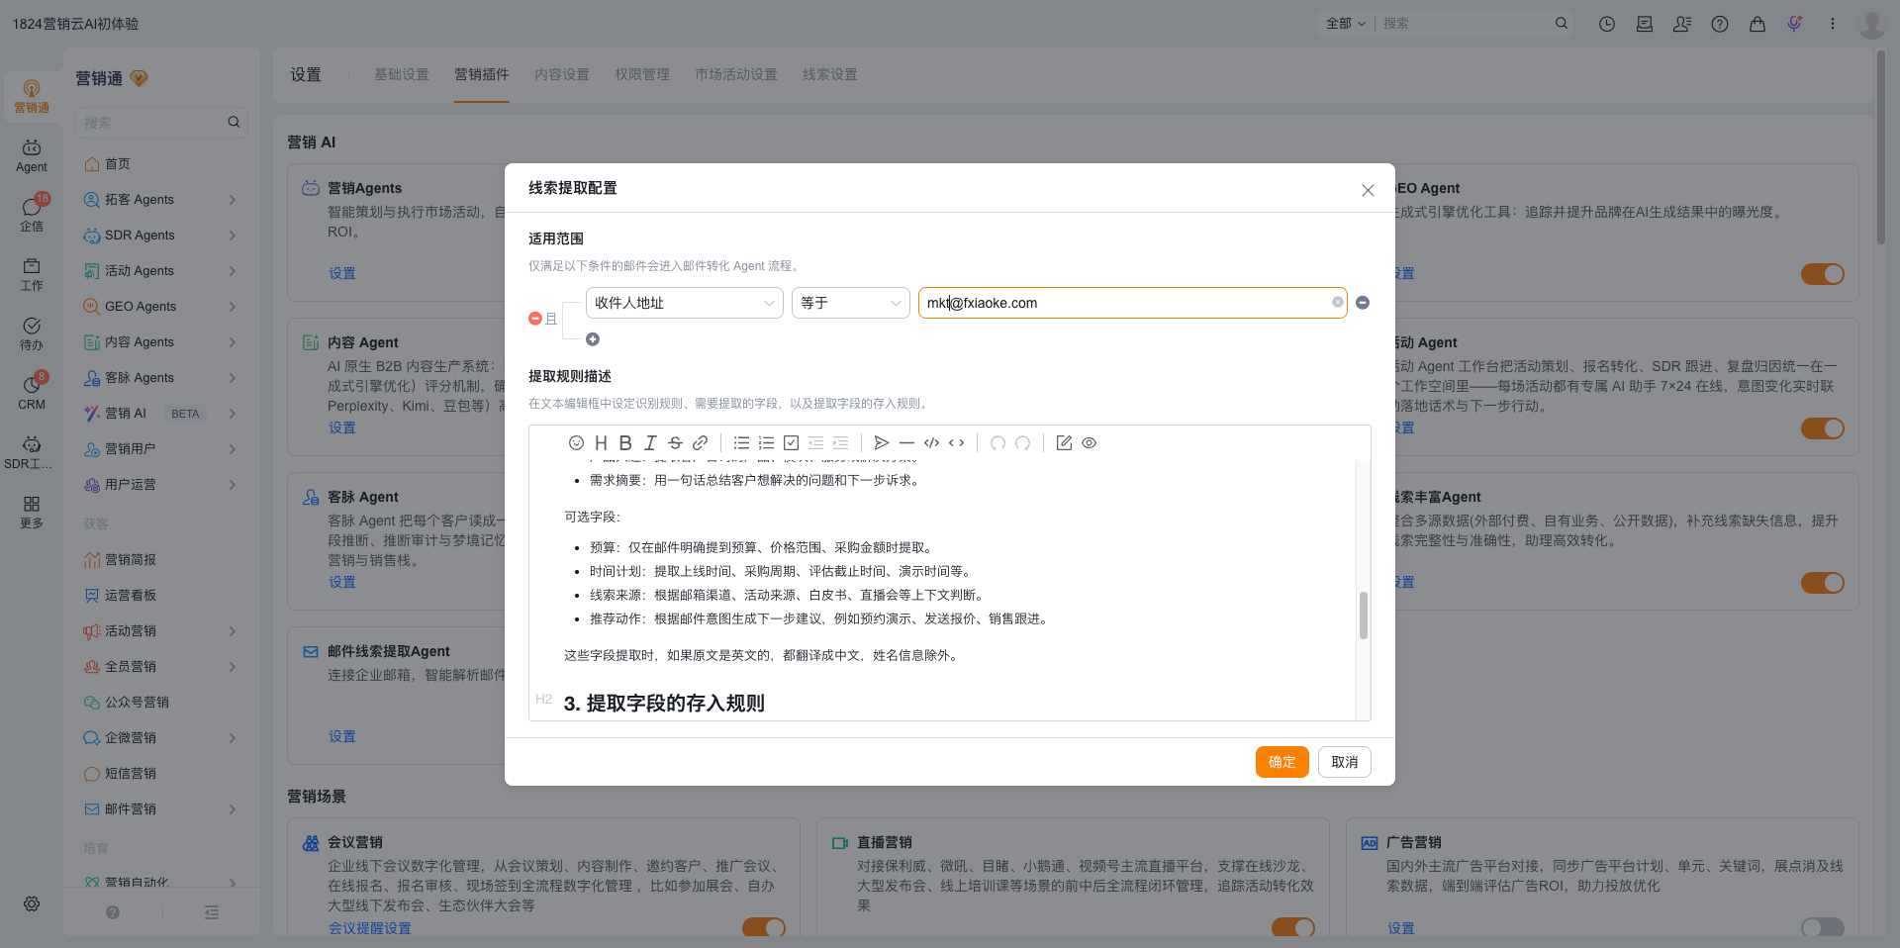
Task: Insert a hyperlink via editor toolbar
Action: coord(700,443)
